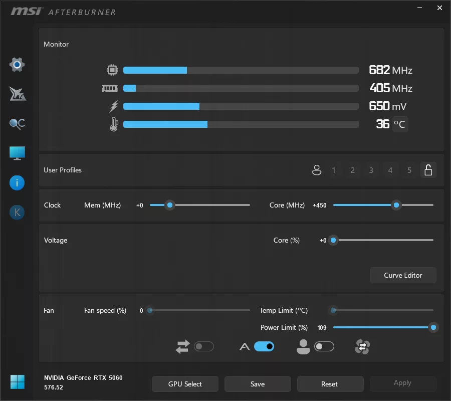Viewport: 451px width, 401px height.
Task: Click the GPU core clock chip icon
Action: (x=112, y=70)
